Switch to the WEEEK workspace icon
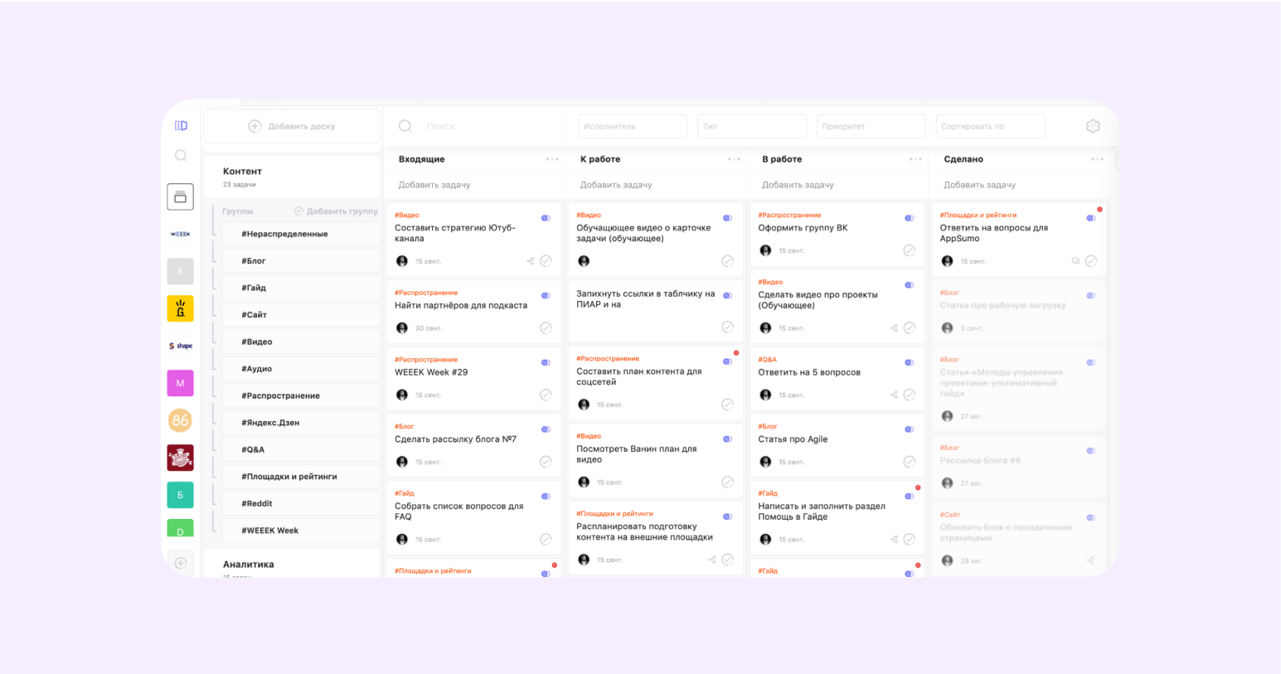The width and height of the screenshot is (1281, 674). [x=180, y=234]
